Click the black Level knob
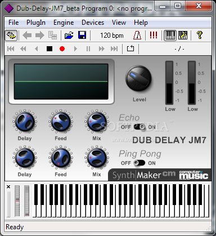The height and width of the screenshot is (236, 216). 138,78
